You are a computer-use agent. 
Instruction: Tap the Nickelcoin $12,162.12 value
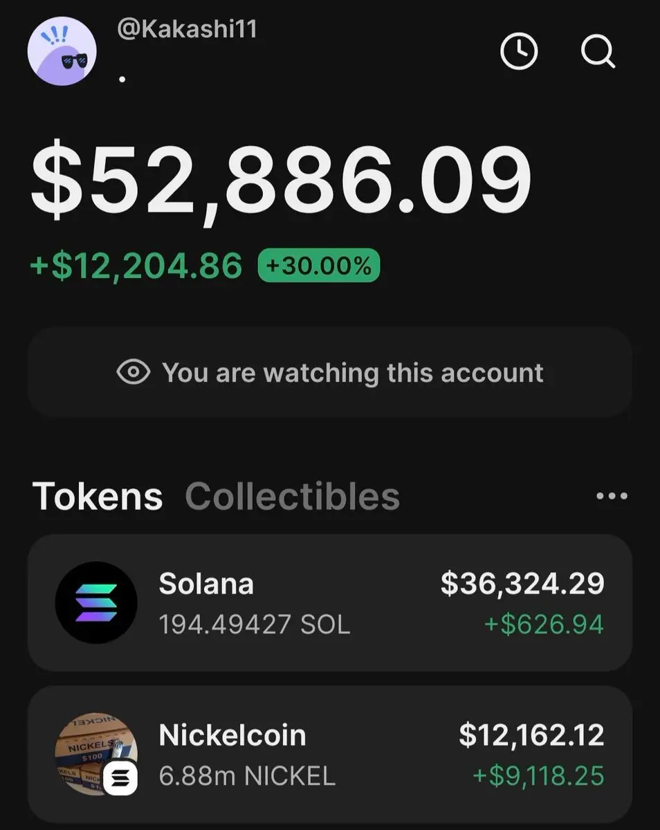[x=531, y=735]
